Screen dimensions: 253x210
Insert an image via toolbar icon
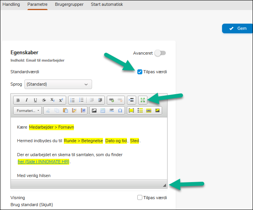click(x=94, y=110)
